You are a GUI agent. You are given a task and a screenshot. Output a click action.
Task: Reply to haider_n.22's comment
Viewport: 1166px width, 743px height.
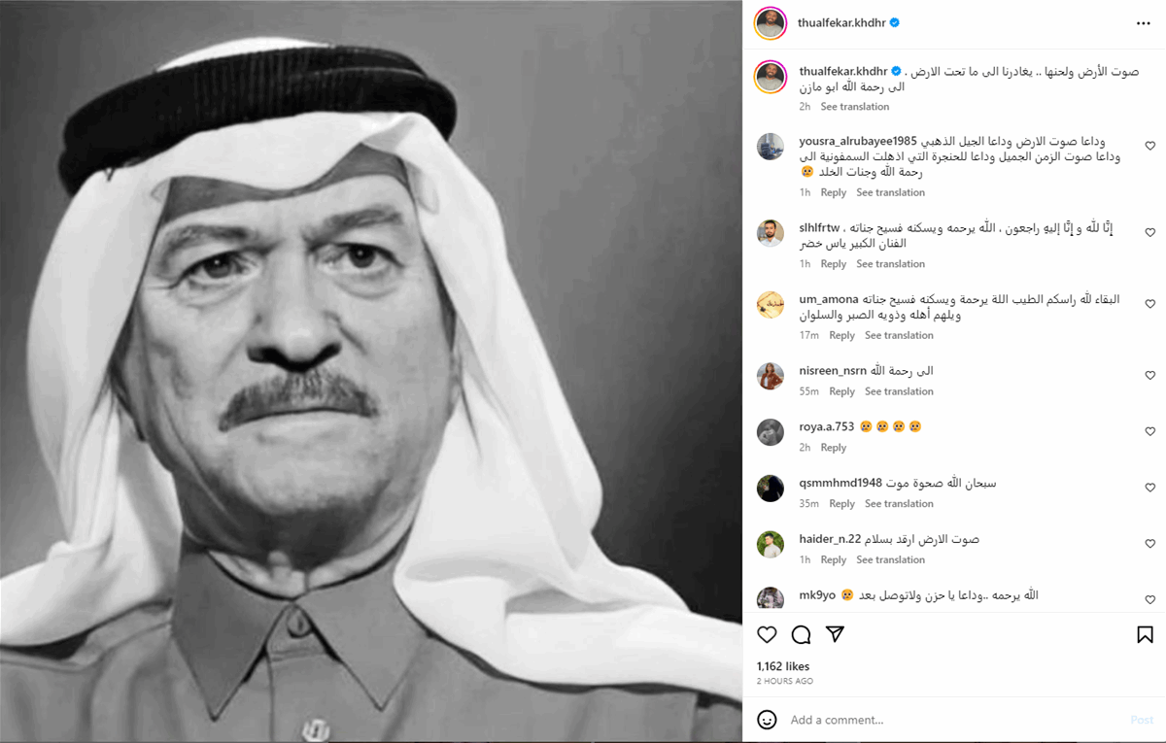coord(834,560)
